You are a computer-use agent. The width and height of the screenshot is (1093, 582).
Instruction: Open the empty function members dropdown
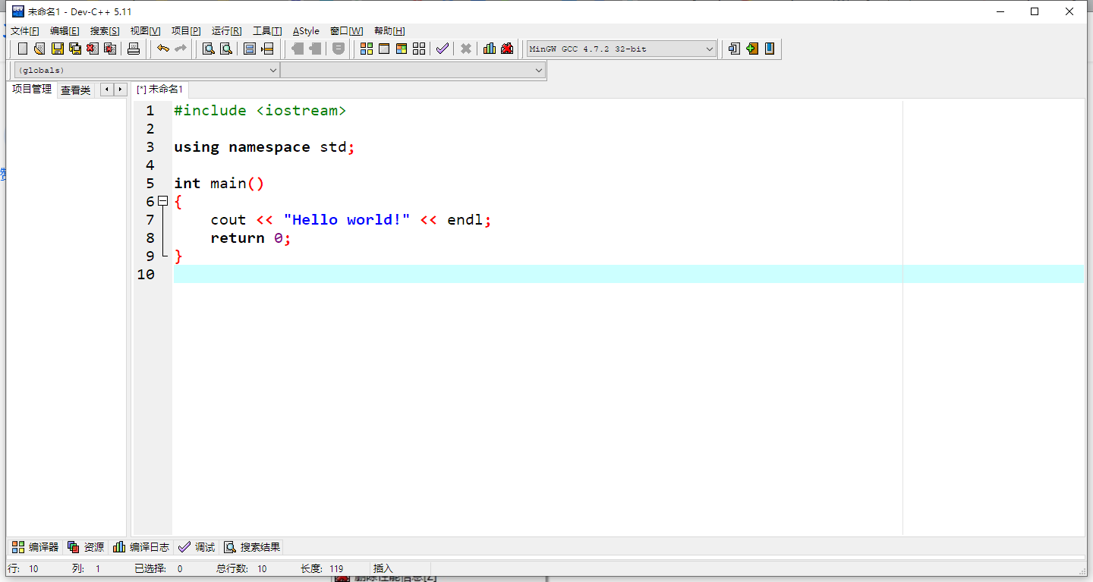click(x=413, y=70)
